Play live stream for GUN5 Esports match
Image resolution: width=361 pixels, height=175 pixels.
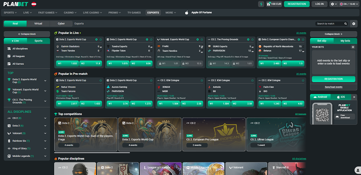point(248,40)
